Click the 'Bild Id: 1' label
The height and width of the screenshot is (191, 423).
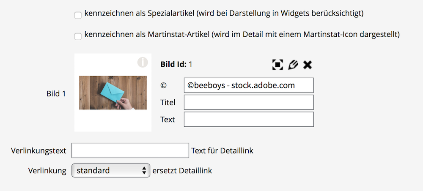[x=176, y=65]
